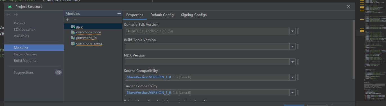Click the commons_core module icon
Screen dimensions: 386x106
(x=73, y=32)
